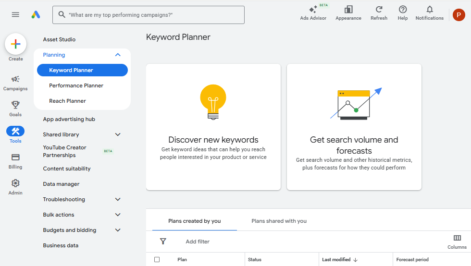Sort by Last modified arrow
This screenshot has width=471, height=266.
pyautogui.click(x=356, y=260)
